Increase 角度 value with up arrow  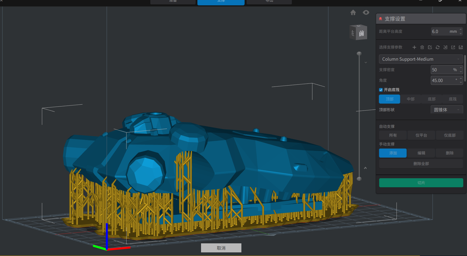461,79
